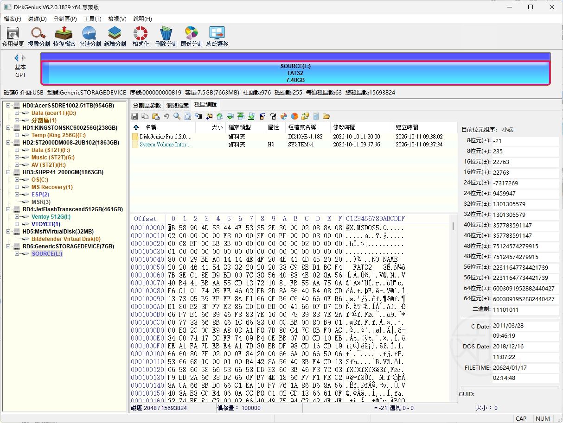Expand the Temp (King 256G)(E:) partition node

pyautogui.click(x=17, y=135)
